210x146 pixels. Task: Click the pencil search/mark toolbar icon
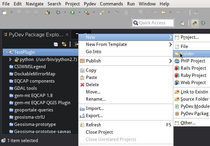point(102,12)
